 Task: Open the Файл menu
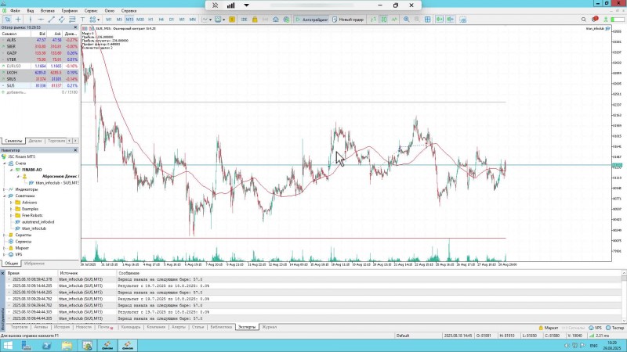click(15, 11)
